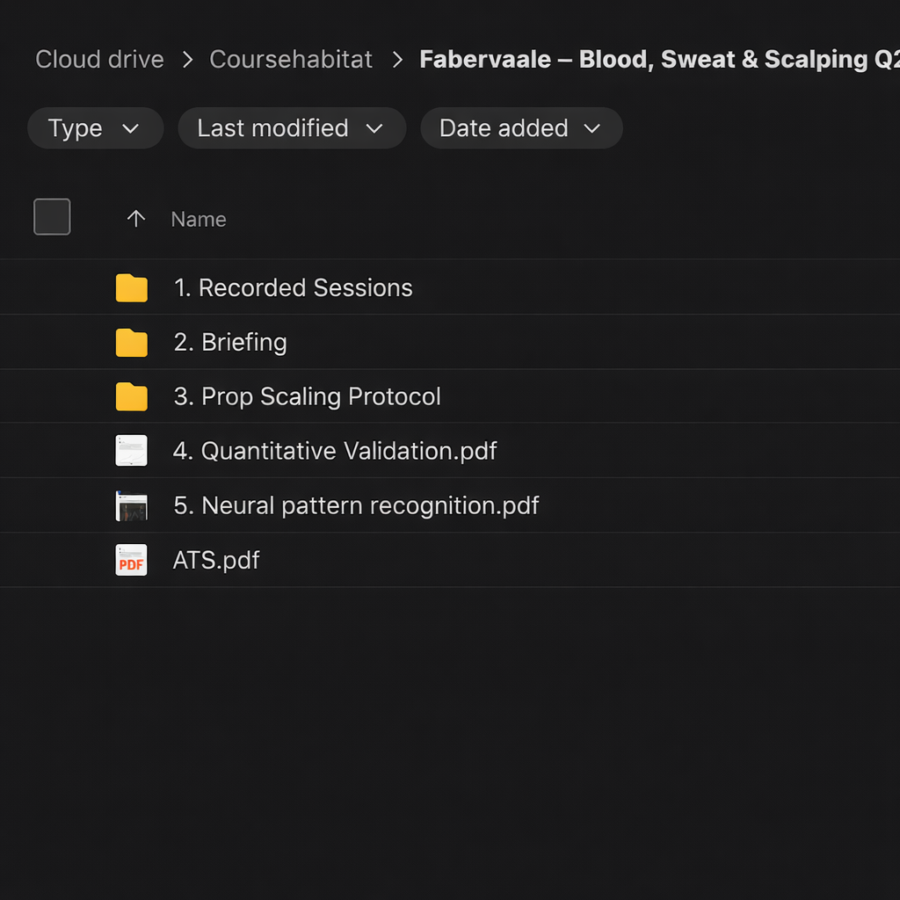Click the yellow folder icon beside 2. Briefing
This screenshot has width=900, height=900.
(131, 342)
